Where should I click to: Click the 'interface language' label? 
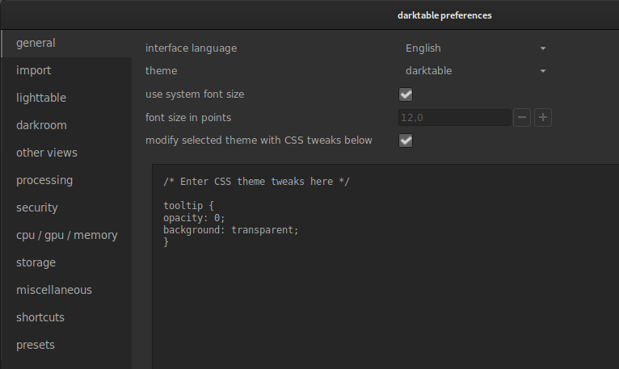191,48
